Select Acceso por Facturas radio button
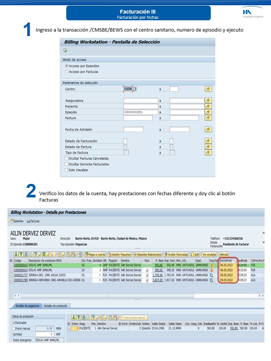This screenshot has height=361, width=271. [x=67, y=71]
